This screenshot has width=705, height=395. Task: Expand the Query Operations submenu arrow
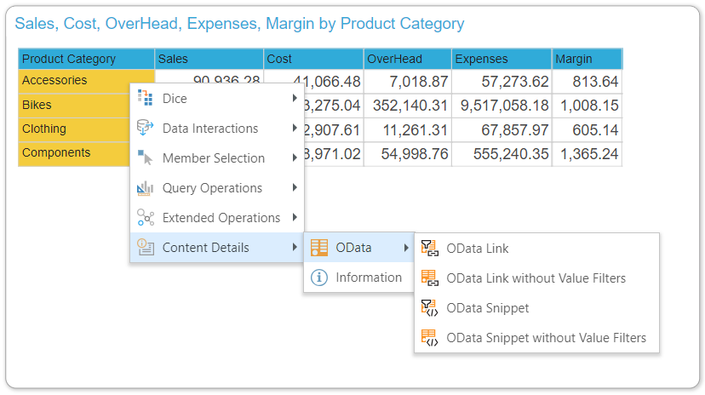click(x=295, y=188)
